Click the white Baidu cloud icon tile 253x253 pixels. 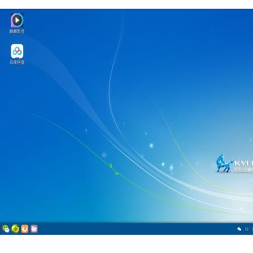coord(17,51)
